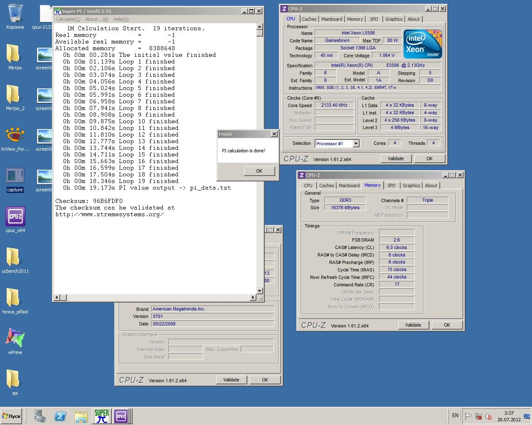Launch the XnView Portable desktop icon

point(15,139)
